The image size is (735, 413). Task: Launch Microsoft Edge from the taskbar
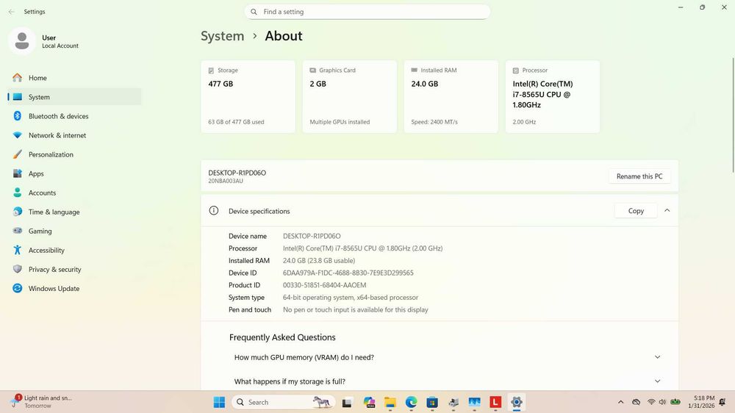tap(411, 402)
